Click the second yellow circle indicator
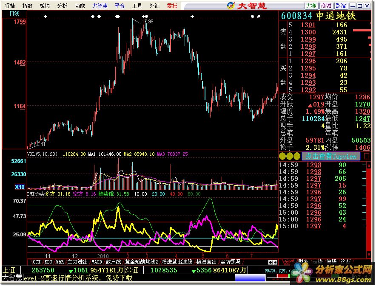This screenshot has width=376, height=286. point(290,157)
